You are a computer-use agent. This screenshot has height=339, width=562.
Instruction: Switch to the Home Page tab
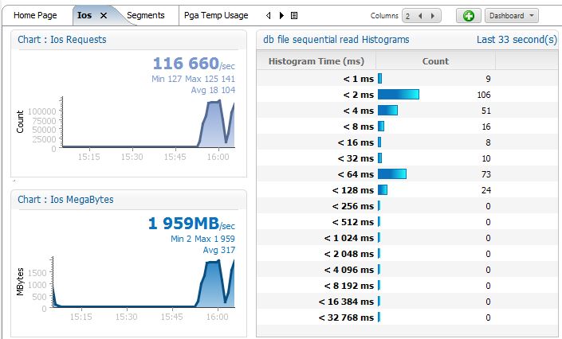pos(36,15)
